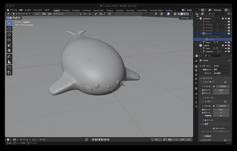
Task: Select the 3D Cursor tool
Action: tap(9, 29)
